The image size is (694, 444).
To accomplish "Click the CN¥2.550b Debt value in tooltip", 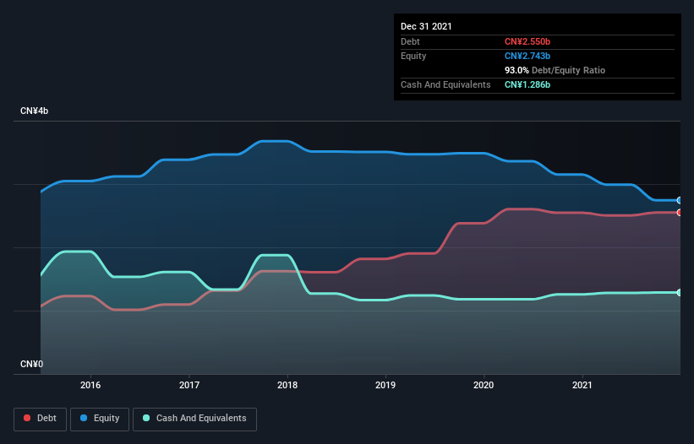I will pos(527,41).
